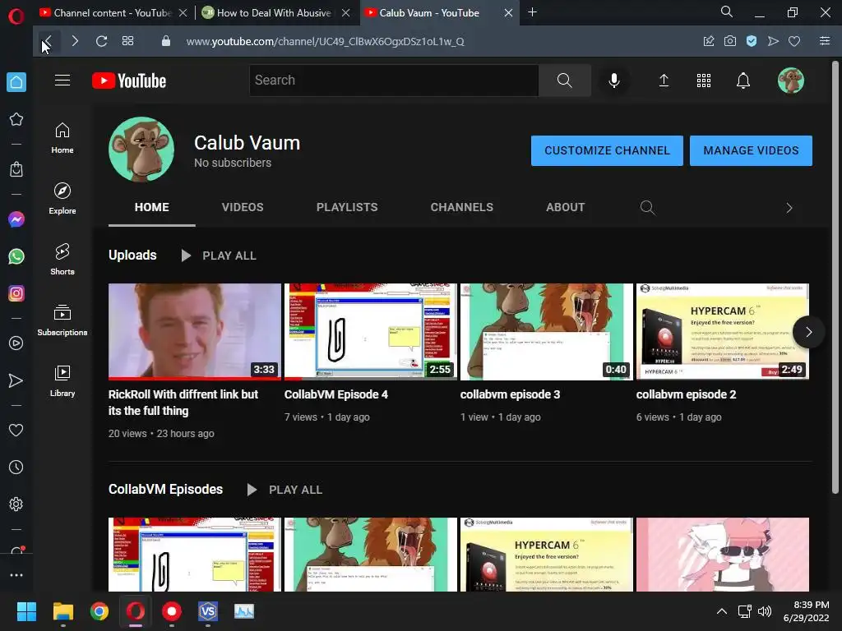Screen dimensions: 842x631
Task: Click the address bar URL
Action: click(326, 41)
